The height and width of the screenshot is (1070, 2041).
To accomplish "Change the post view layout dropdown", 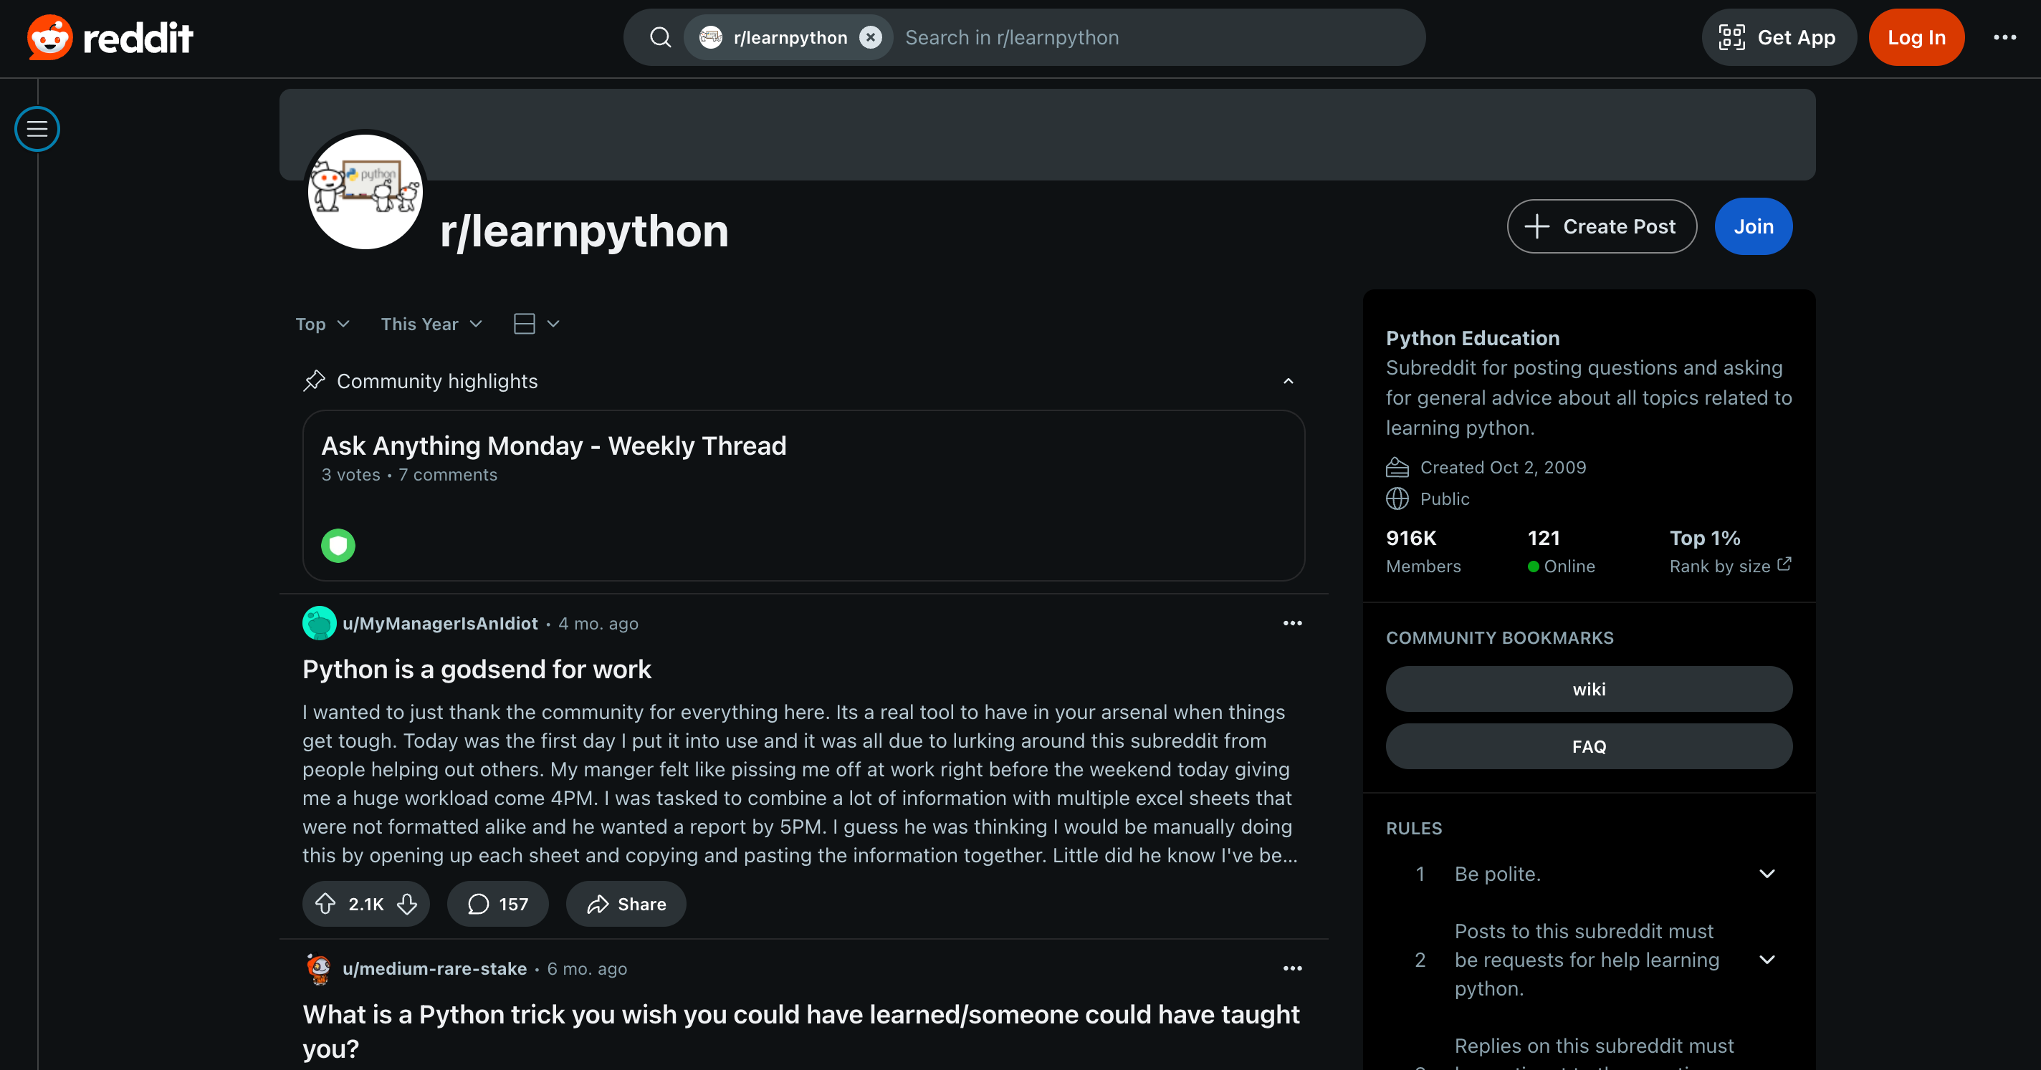I will pos(535,324).
